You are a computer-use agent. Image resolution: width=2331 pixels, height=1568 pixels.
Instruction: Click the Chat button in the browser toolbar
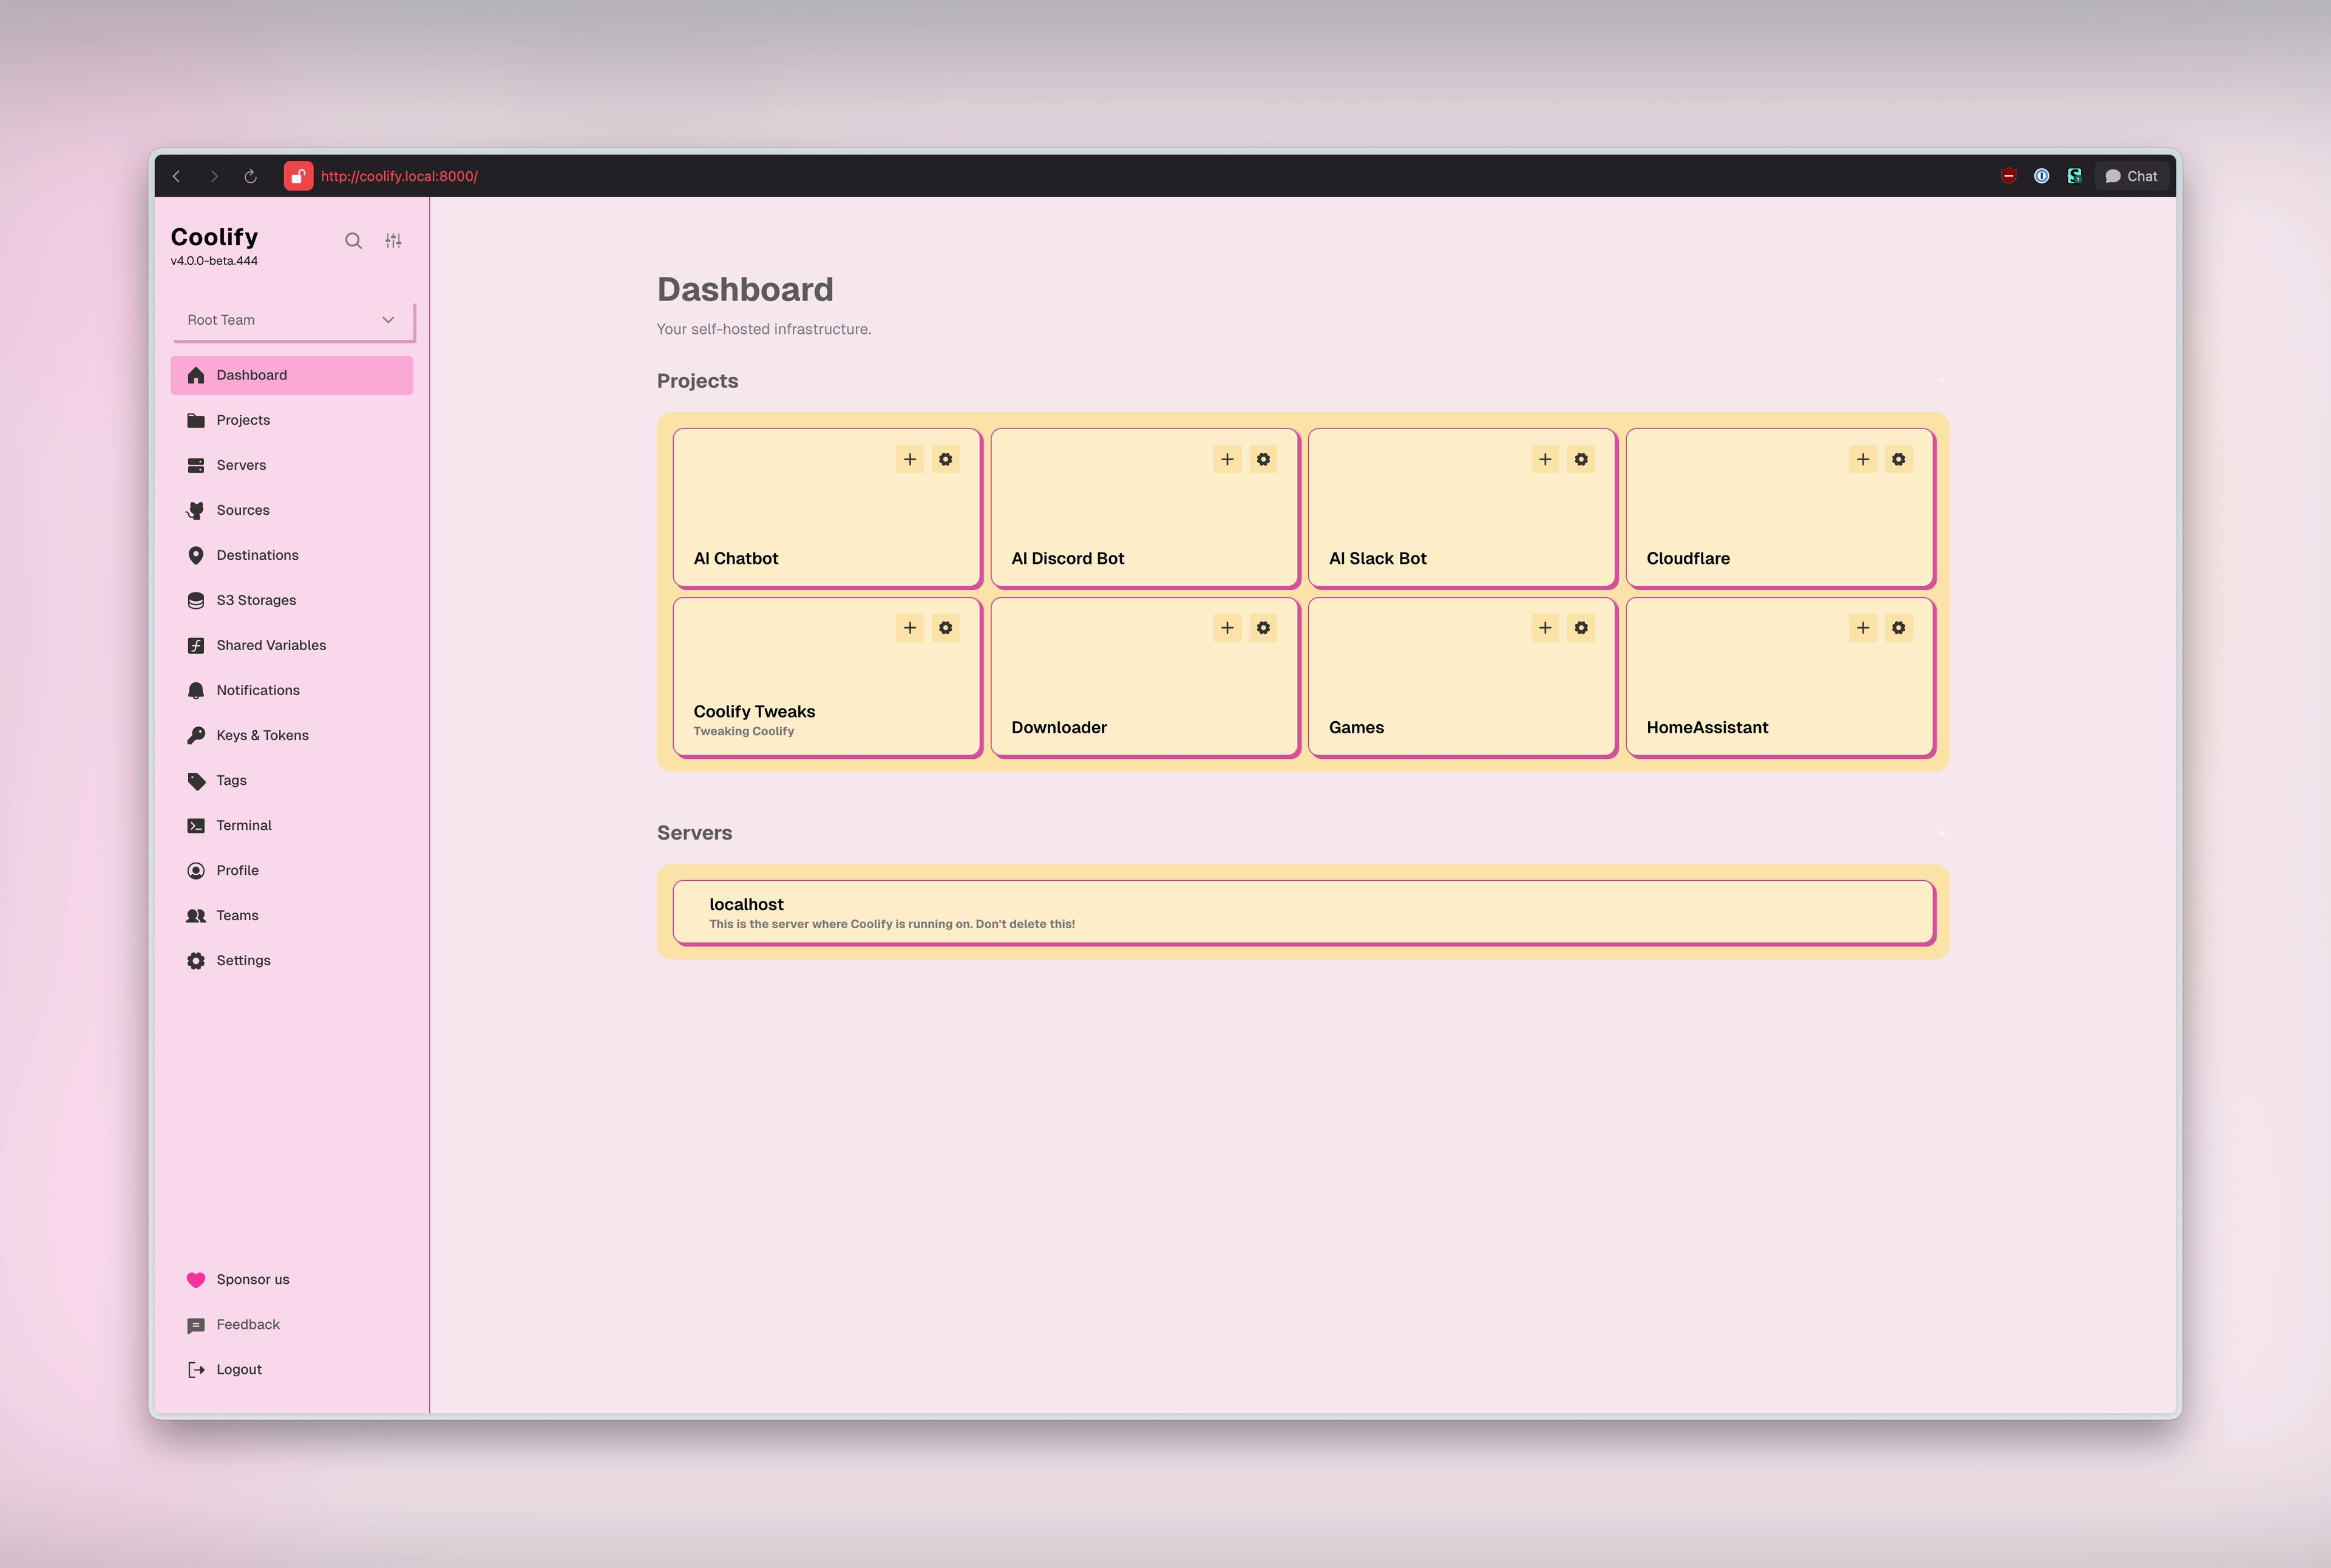[x=2132, y=176]
